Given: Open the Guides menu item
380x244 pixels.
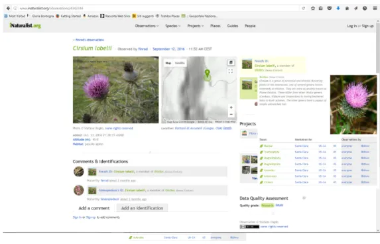Looking at the screenshot, I should (233, 26).
